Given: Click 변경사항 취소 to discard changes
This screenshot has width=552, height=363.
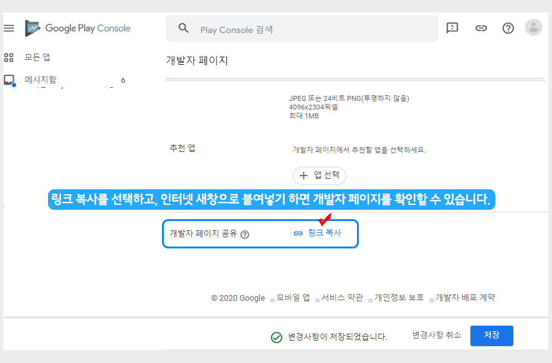Looking at the screenshot, I should (x=437, y=335).
